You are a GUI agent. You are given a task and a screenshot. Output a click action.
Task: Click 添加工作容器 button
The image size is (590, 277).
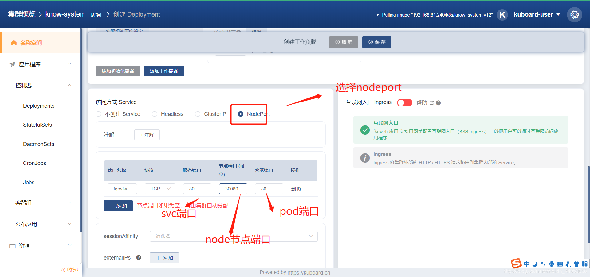[x=164, y=71]
